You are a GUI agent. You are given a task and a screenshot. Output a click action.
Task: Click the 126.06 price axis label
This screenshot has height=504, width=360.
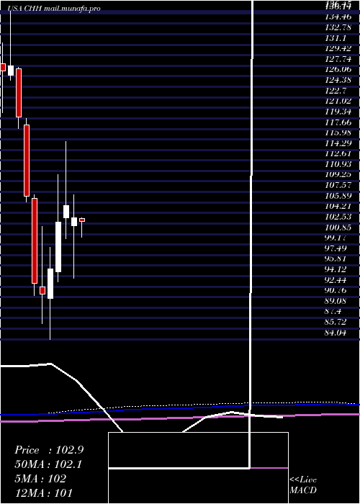[338, 69]
